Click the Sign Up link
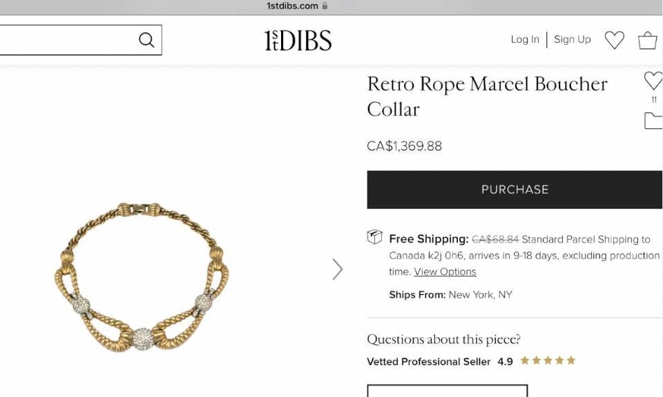 pos(572,39)
